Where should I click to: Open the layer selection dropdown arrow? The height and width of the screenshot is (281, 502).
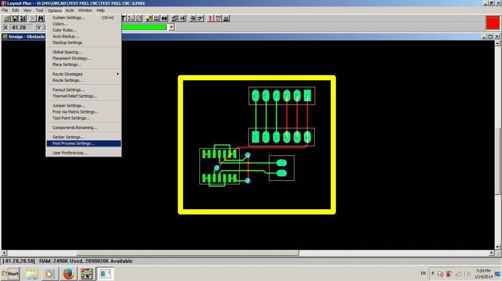click(x=172, y=27)
